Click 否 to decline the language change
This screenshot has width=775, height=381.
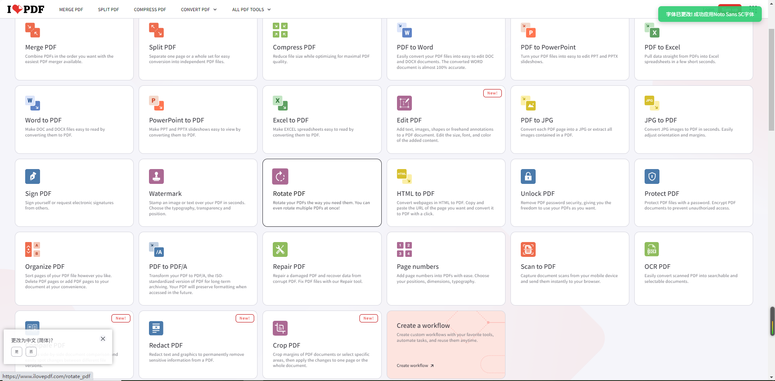click(x=31, y=352)
